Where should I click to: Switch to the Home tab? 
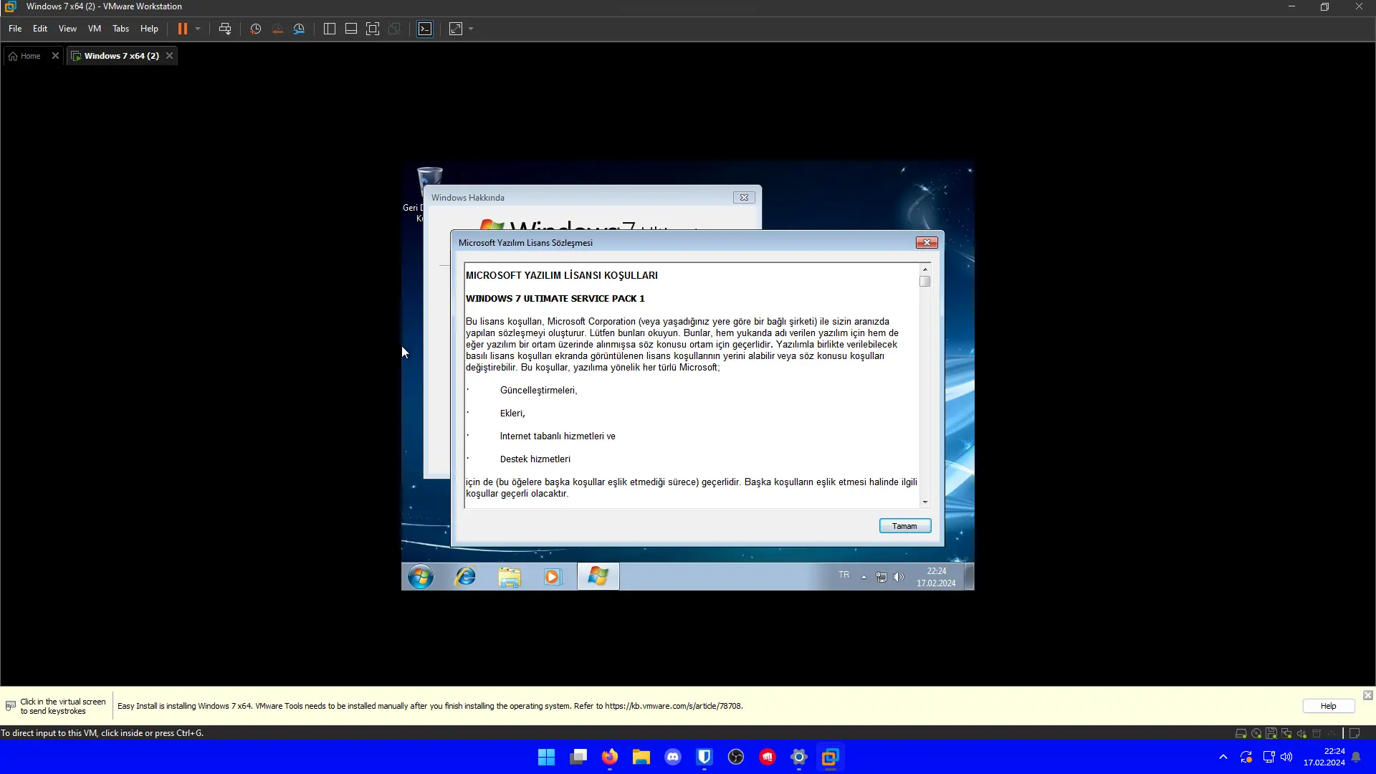click(25, 56)
